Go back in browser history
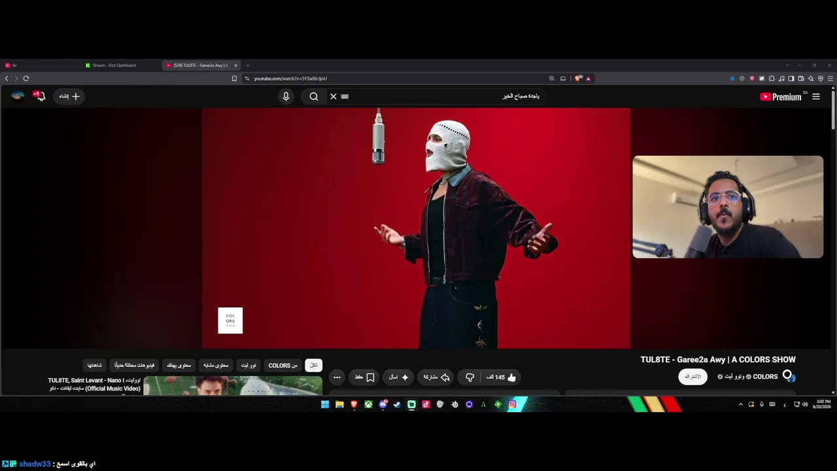Image resolution: width=837 pixels, height=471 pixels. 7,78
